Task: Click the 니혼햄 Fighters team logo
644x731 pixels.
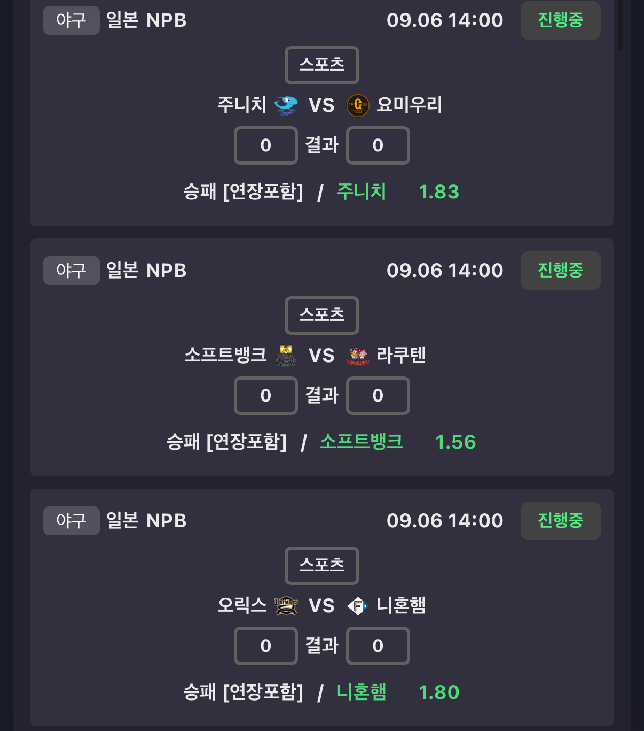Action: [x=358, y=606]
